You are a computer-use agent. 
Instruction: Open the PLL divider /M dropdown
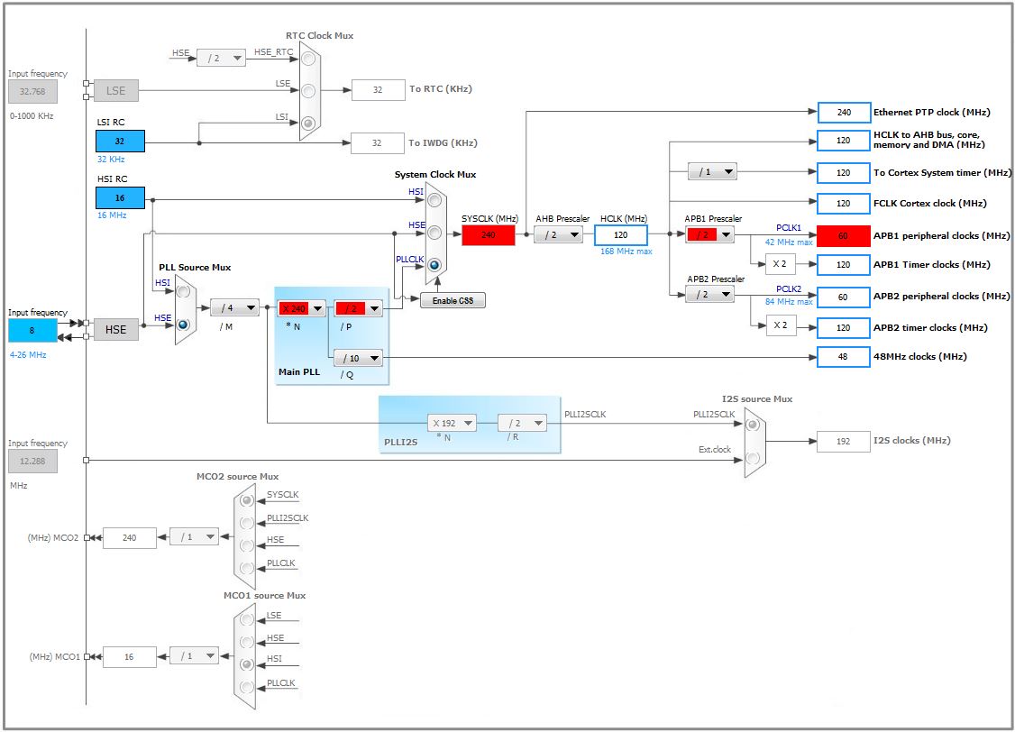click(234, 308)
